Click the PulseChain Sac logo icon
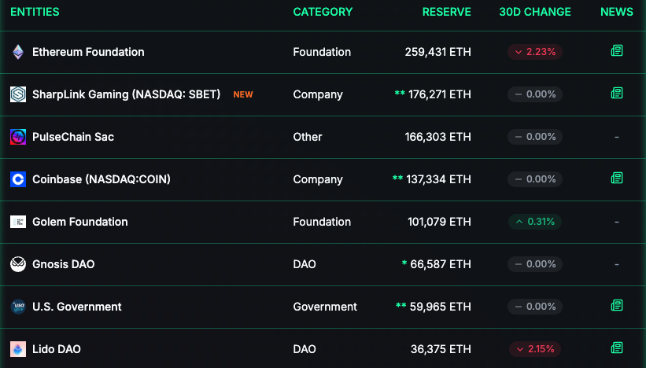Viewport: 646px width, 368px height. pos(17,137)
